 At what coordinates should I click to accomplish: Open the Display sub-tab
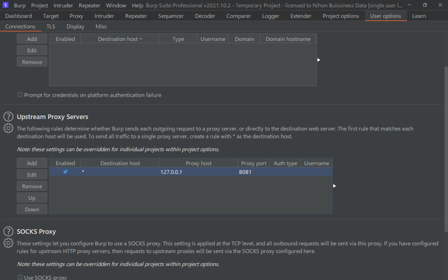75,27
